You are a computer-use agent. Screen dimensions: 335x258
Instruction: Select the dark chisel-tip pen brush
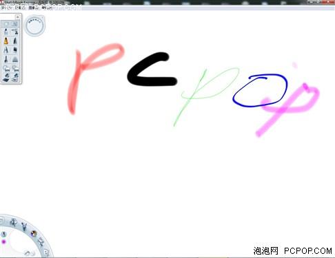point(15,41)
